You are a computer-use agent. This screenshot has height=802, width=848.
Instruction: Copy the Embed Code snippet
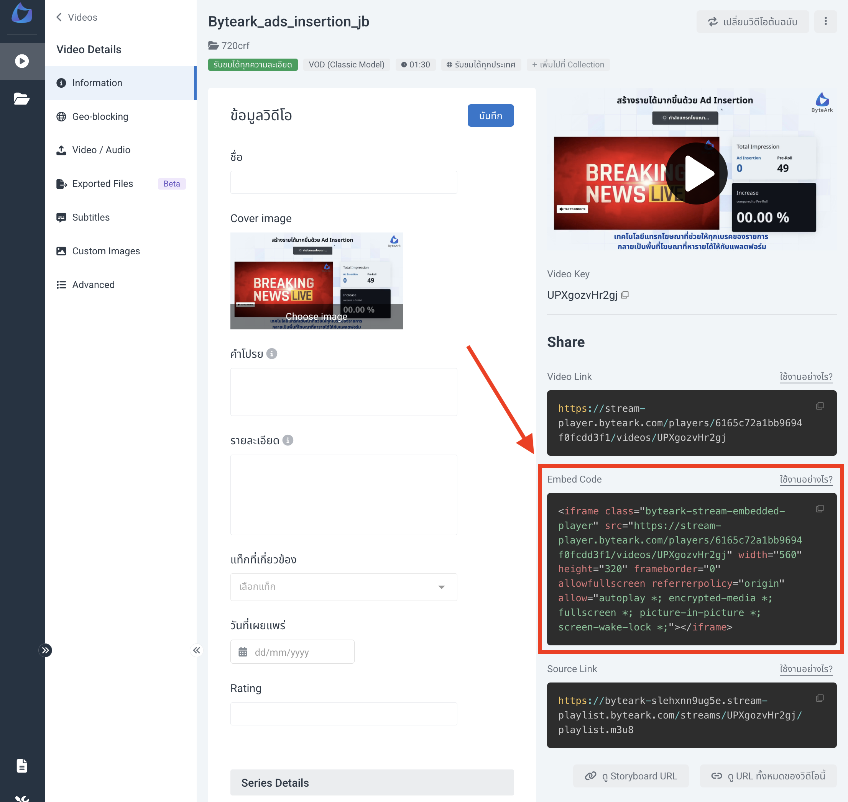(x=820, y=509)
